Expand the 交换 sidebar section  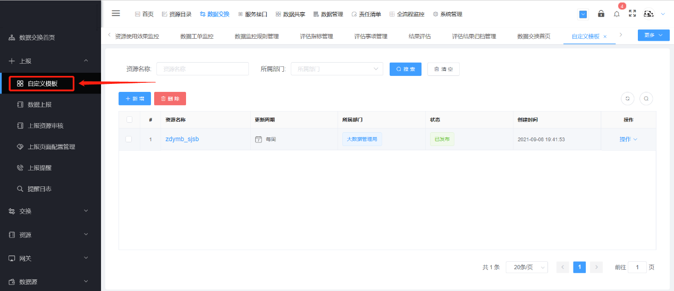pyautogui.click(x=50, y=211)
